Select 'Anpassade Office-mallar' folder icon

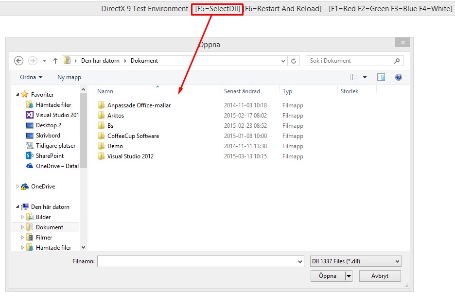(101, 105)
